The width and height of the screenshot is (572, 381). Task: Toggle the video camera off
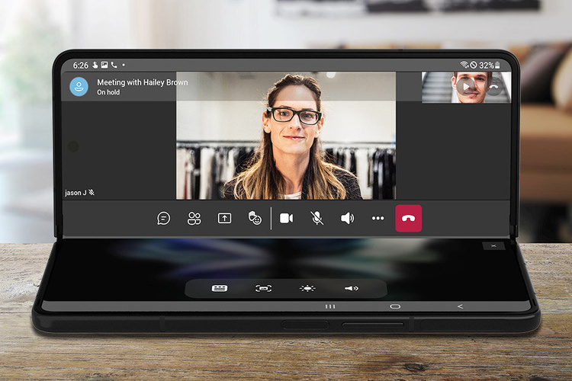[286, 219]
